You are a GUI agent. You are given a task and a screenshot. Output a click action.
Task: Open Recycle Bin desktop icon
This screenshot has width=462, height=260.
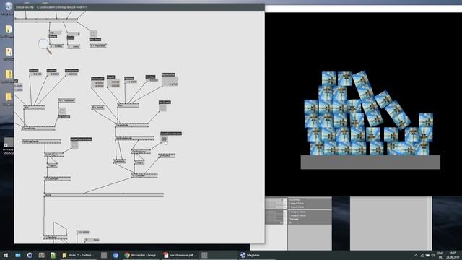pos(8,7)
